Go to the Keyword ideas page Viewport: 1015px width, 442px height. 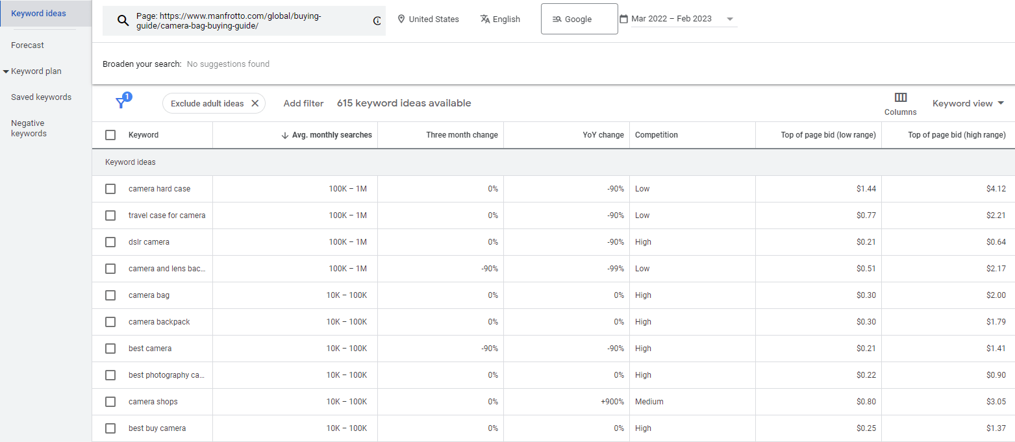click(x=38, y=13)
